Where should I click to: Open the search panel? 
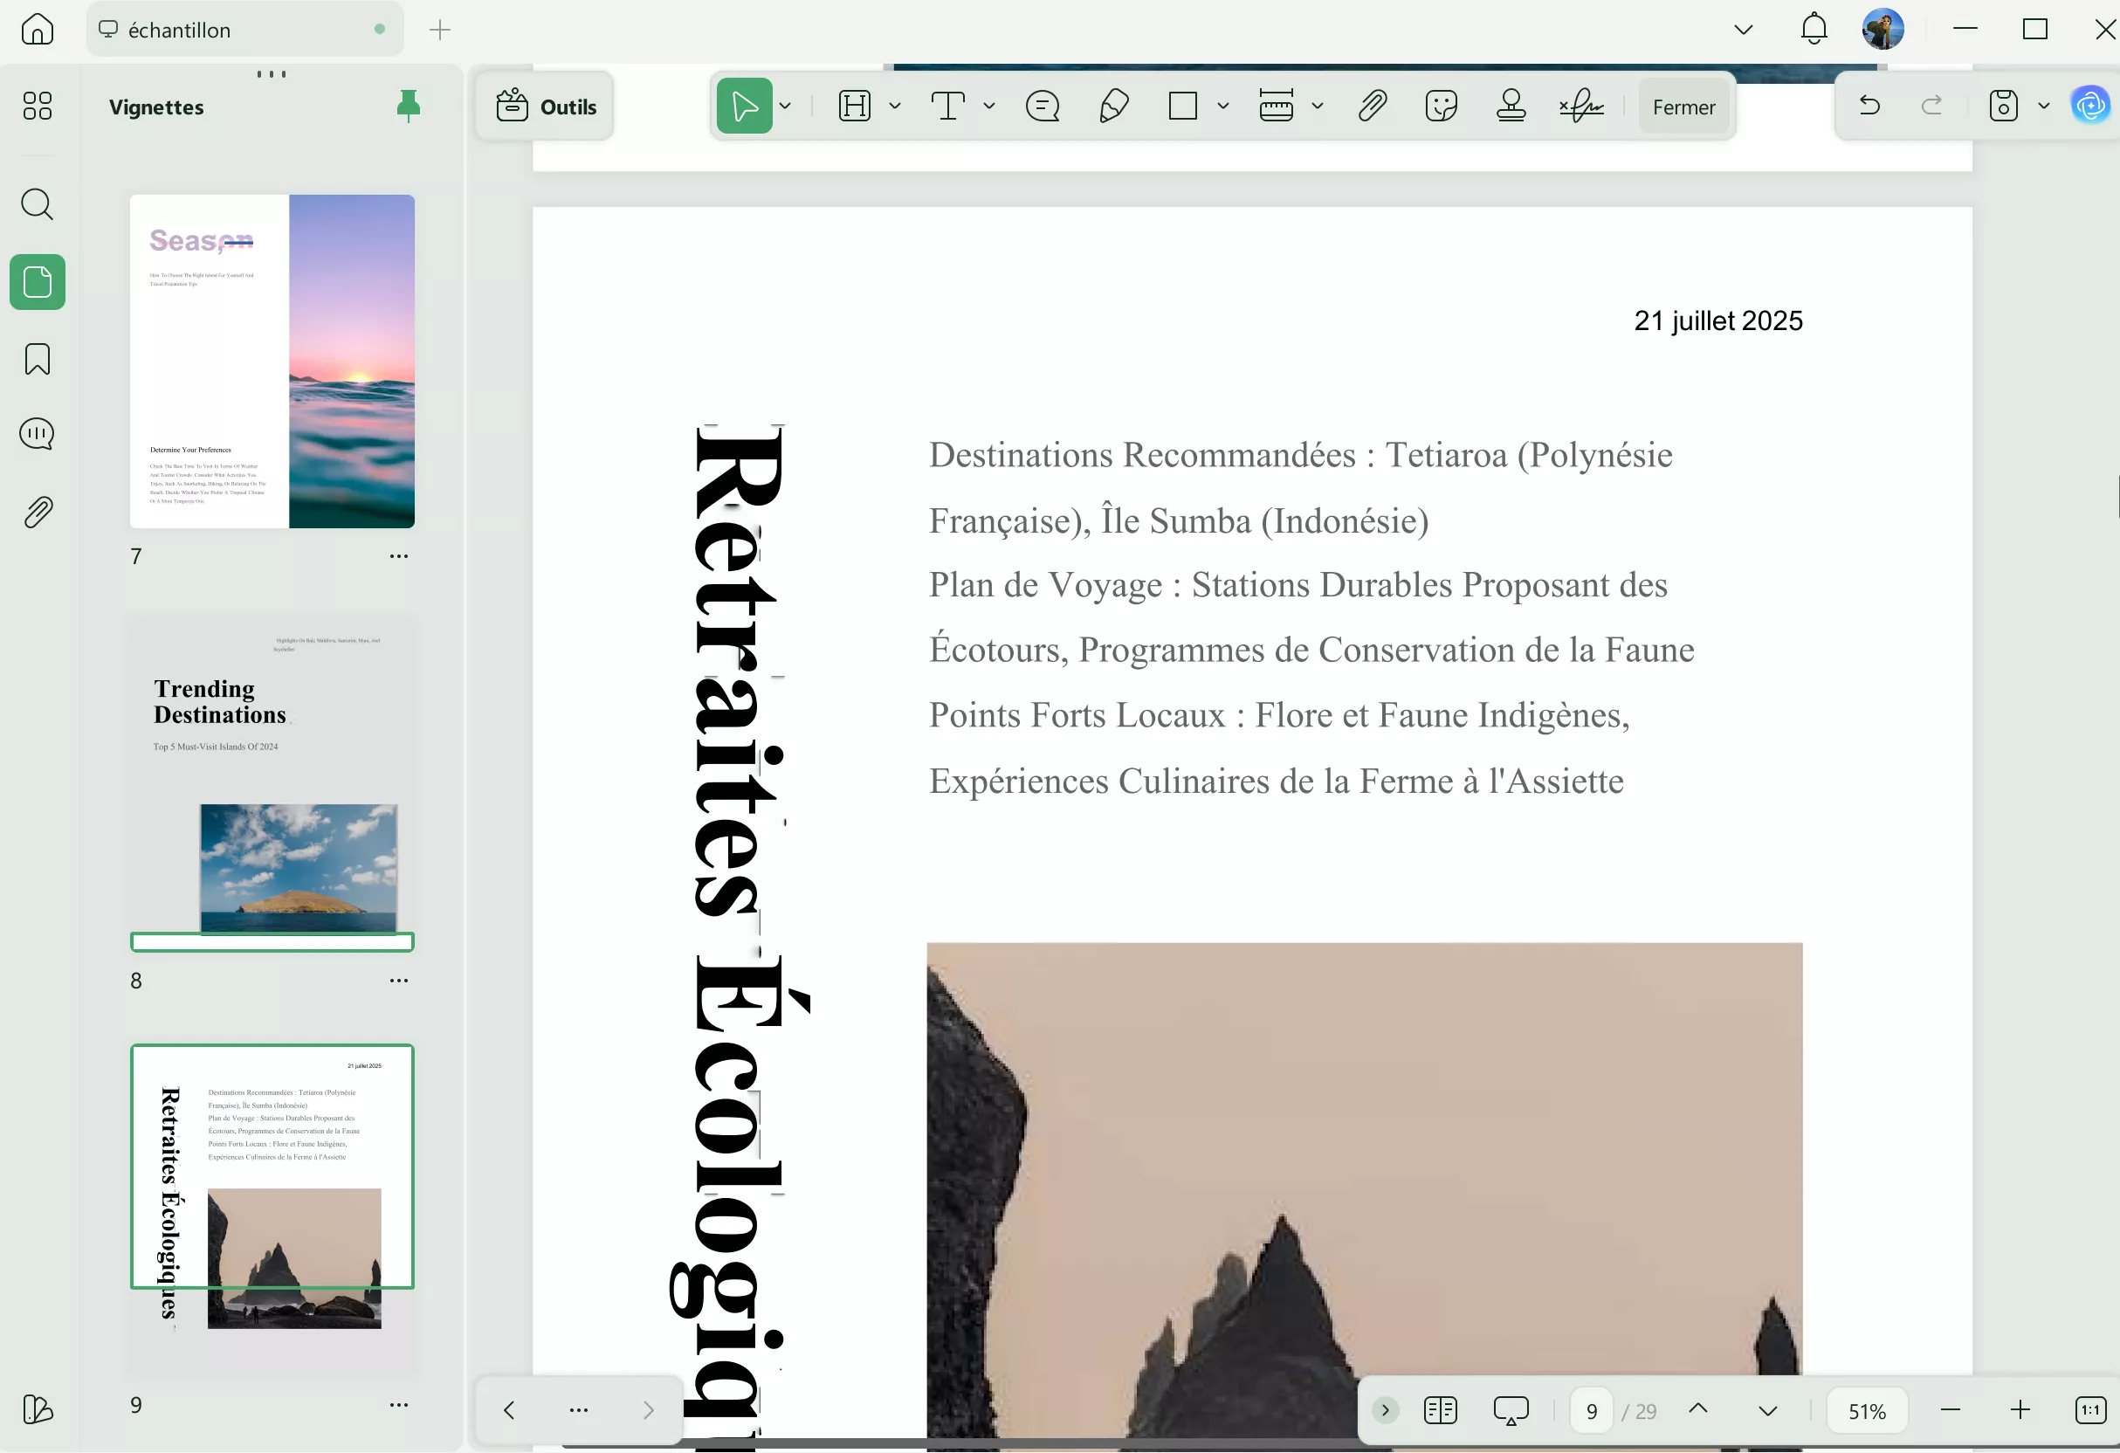(x=38, y=204)
